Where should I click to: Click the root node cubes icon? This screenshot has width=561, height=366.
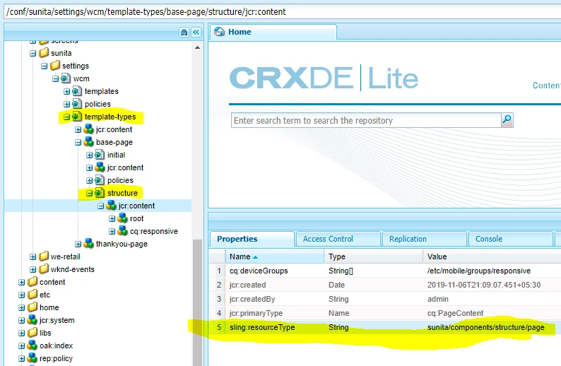[x=122, y=218]
